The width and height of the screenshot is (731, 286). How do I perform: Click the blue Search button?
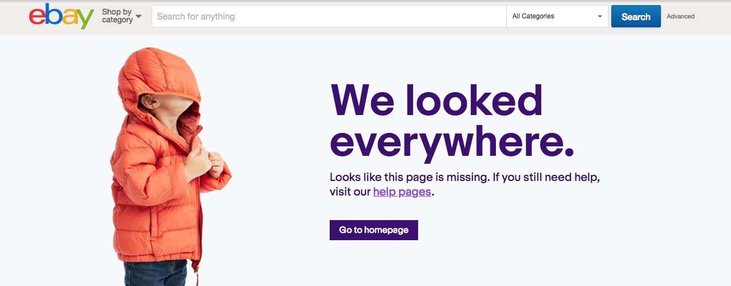tap(636, 16)
